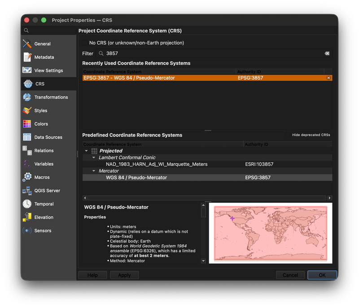The width and height of the screenshot is (359, 308).
Task: Open the Temporal clock icon
Action: [27, 204]
